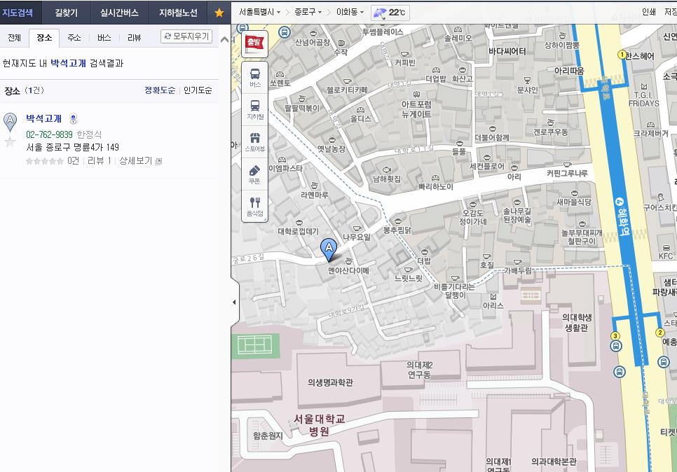
Task: Open the 서울특별시 city dropdown
Action: click(259, 13)
